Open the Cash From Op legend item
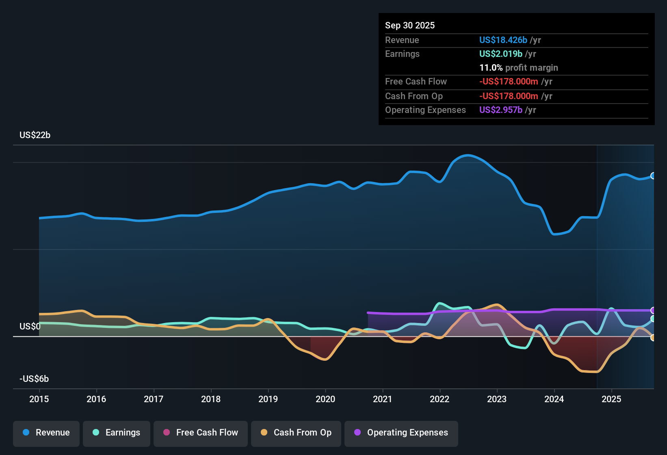Screen dimensions: 667x455 [x=296, y=433]
